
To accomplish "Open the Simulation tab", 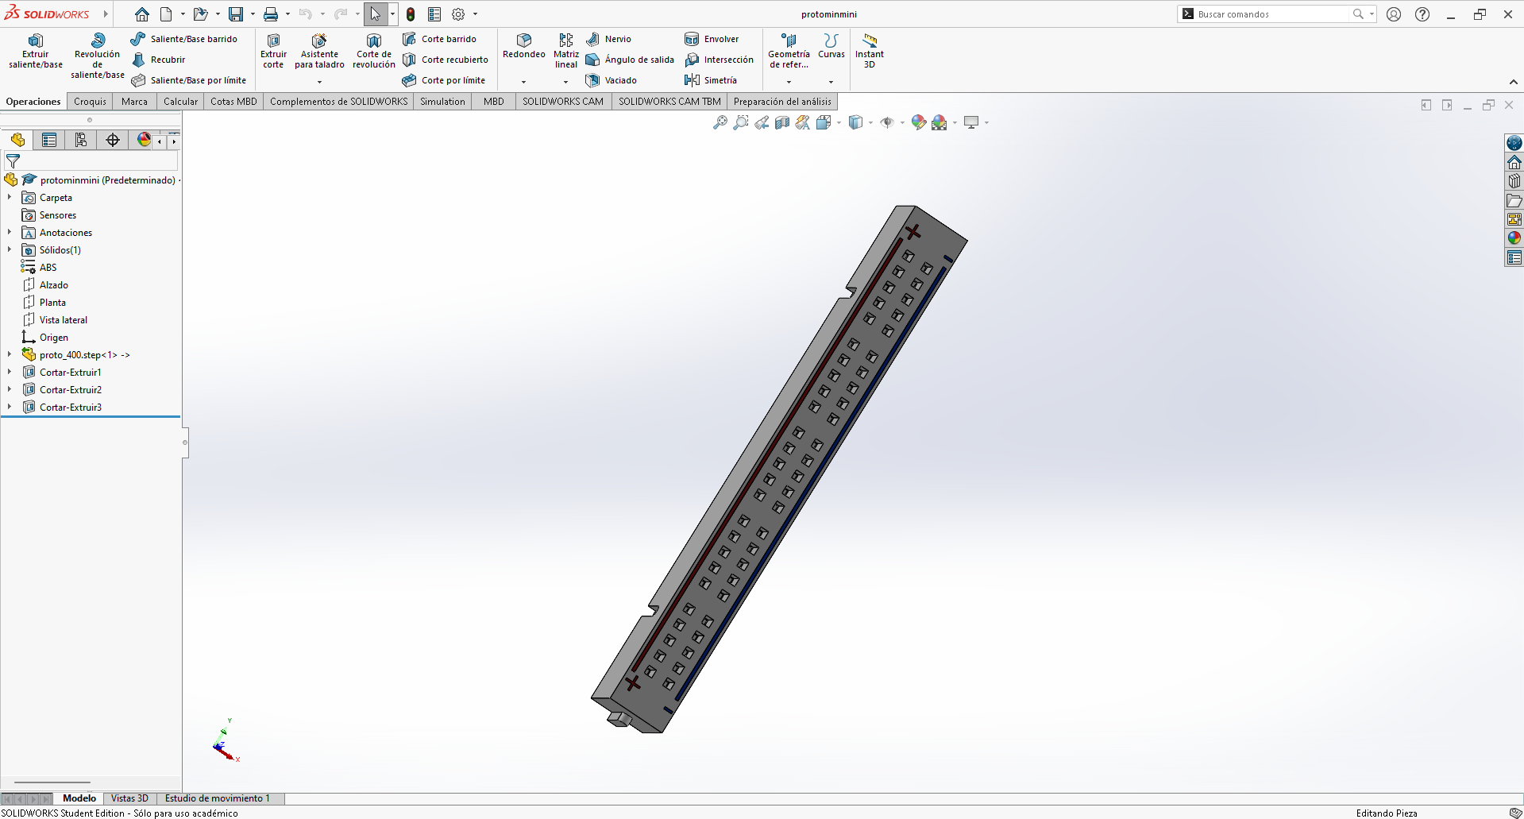I will (x=442, y=102).
